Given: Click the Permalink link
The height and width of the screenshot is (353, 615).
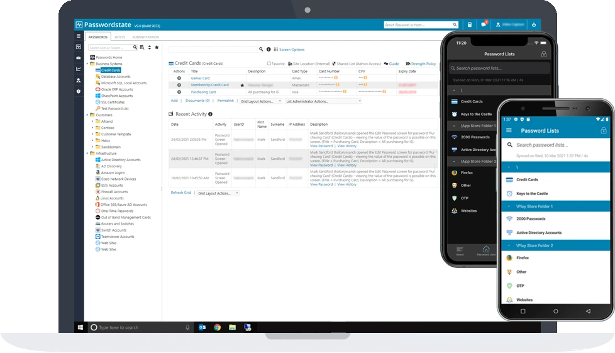Looking at the screenshot, I should coord(226,101).
